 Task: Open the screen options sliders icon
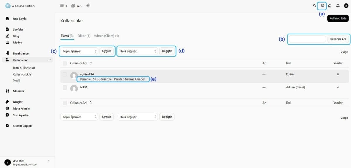coord(322,6)
